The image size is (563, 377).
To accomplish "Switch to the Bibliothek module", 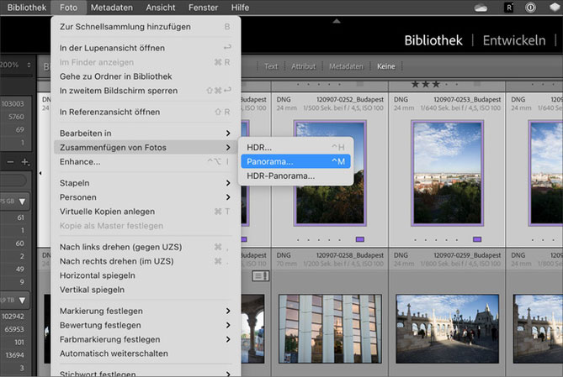I will tap(433, 40).
